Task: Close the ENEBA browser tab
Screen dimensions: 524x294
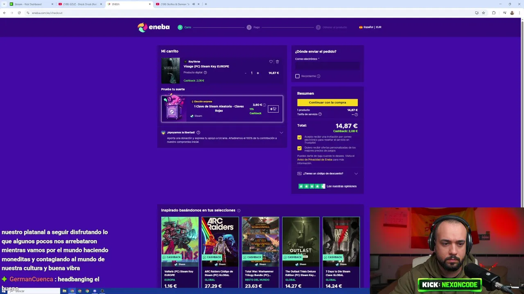Action: tap(150, 4)
